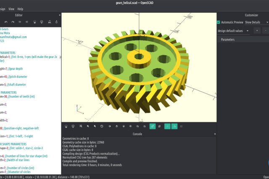The height and width of the screenshot is (179, 269).
Task: Toggle the Show Axes button
Action: pos(167,126)
